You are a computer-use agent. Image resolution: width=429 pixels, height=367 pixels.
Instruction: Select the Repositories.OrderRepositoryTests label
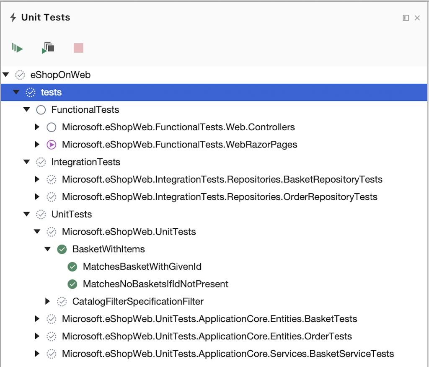[220, 197]
